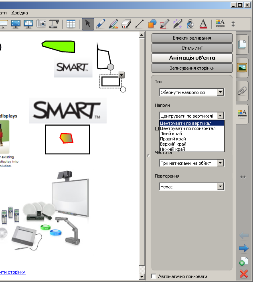
Task: Choose the Creative Pen tool
Action: [113, 24]
